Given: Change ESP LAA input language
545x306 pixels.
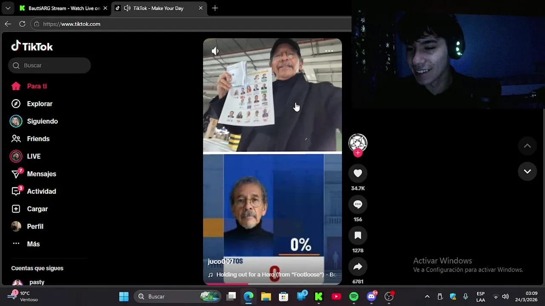Looking at the screenshot, I should (481, 296).
